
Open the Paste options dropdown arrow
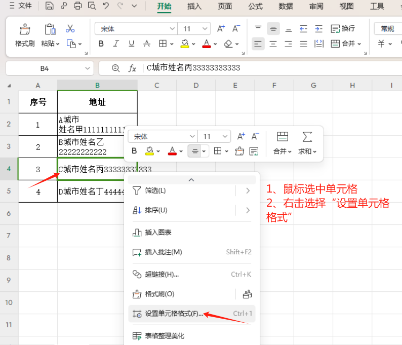[58, 44]
